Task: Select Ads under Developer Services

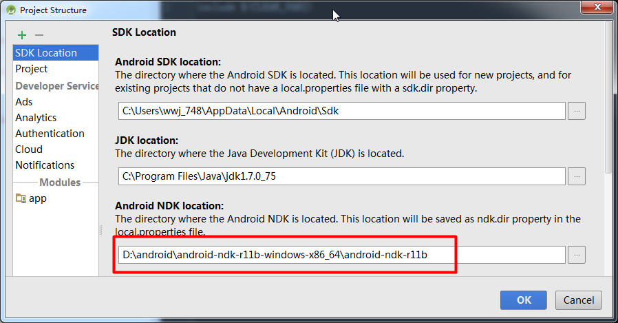Action: pyautogui.click(x=24, y=102)
